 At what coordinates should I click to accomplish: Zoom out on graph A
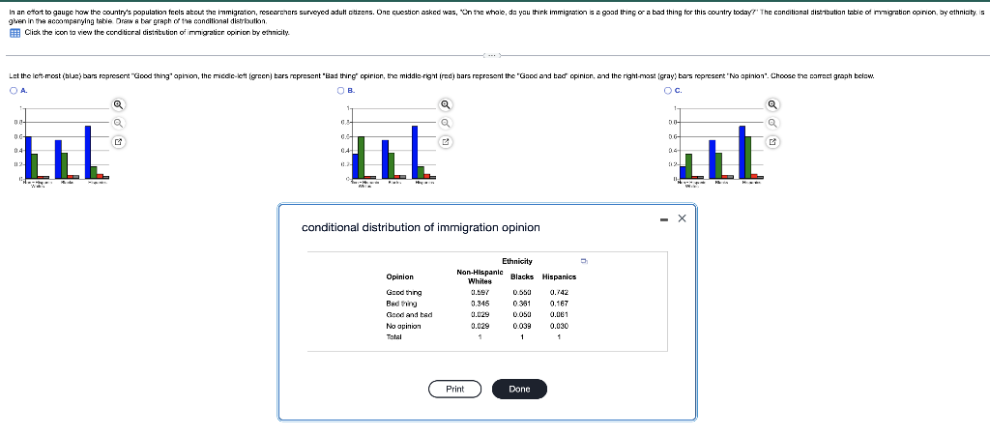click(117, 123)
